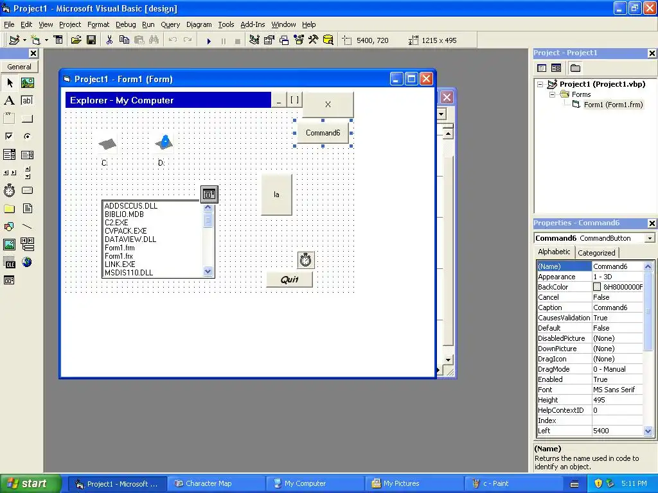658x493 pixels.
Task: Open Command6 object dropdown in Properties
Action: tap(650, 238)
